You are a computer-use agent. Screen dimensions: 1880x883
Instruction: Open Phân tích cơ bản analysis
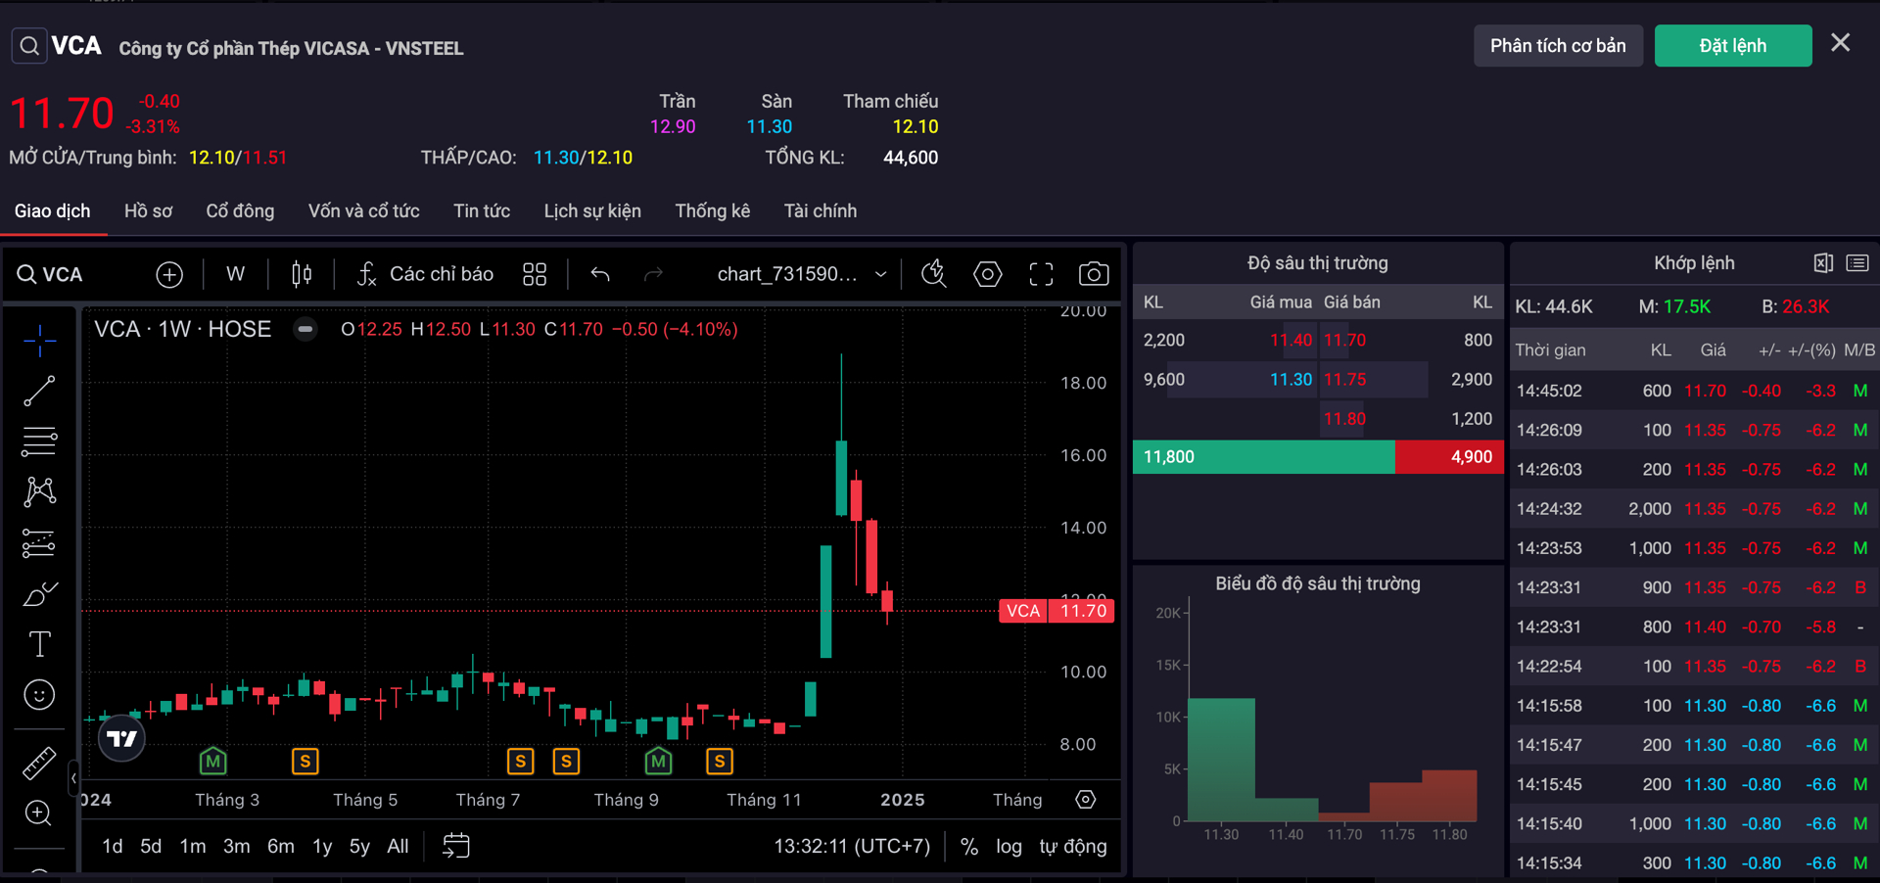[1557, 46]
